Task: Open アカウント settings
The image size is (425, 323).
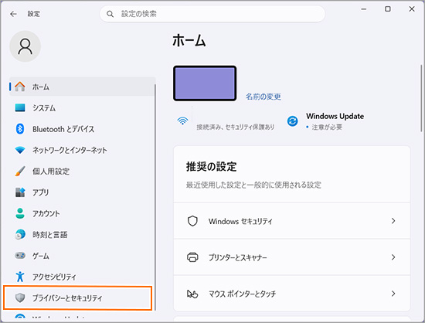Action: 83,213
